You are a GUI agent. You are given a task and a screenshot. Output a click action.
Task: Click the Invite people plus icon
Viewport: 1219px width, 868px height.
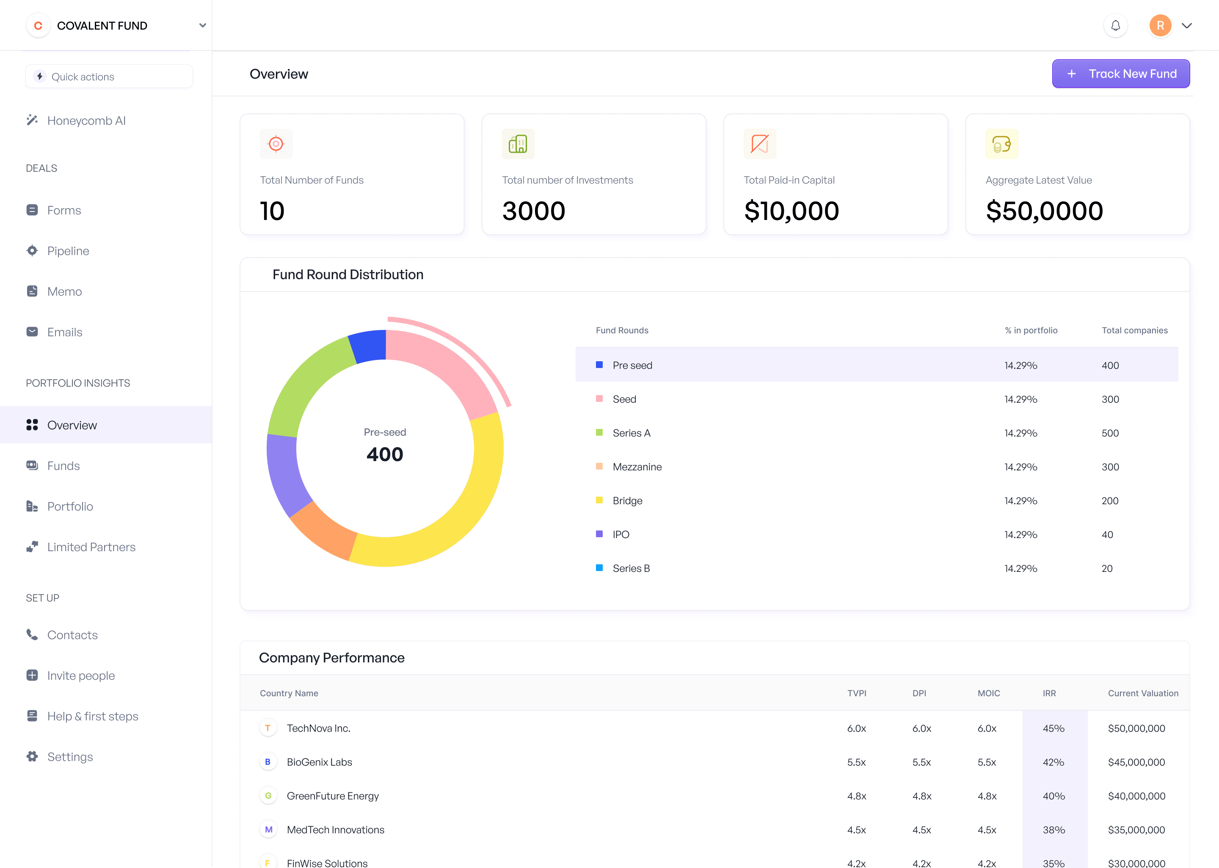(32, 675)
